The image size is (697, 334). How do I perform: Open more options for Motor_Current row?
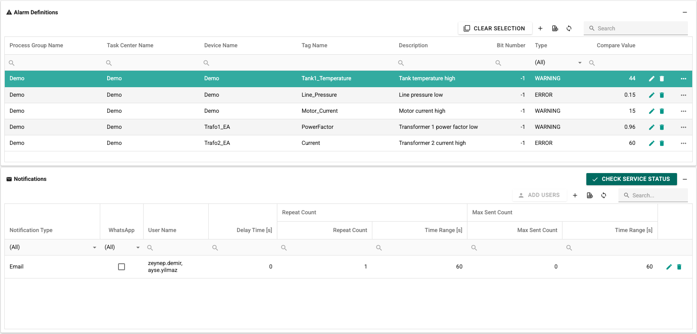click(x=684, y=111)
